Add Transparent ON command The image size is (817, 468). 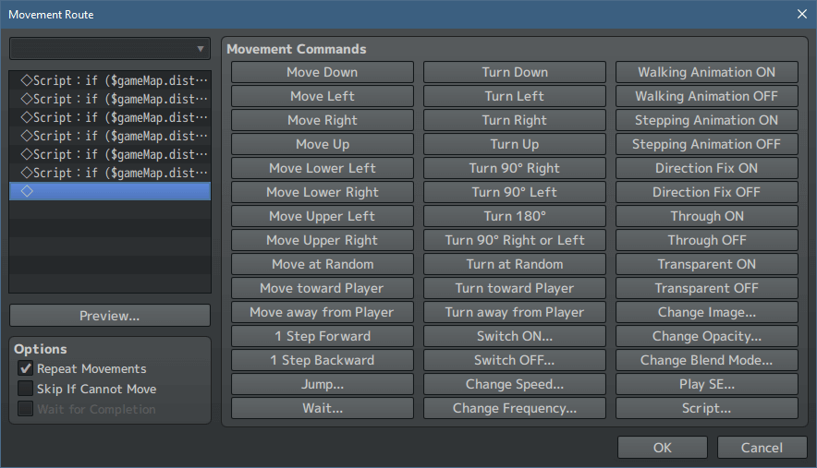pyautogui.click(x=707, y=264)
